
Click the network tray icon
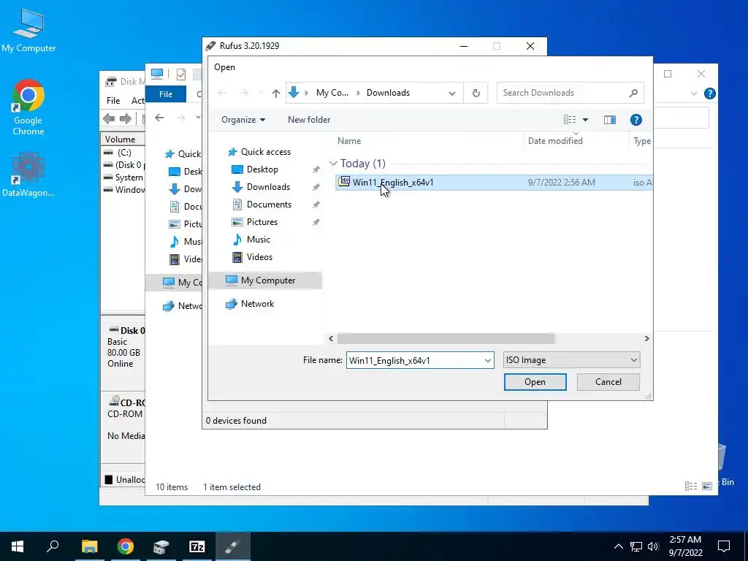click(636, 546)
